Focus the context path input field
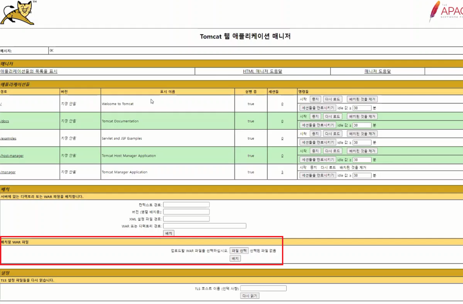This screenshot has width=463, height=304. pos(186,205)
